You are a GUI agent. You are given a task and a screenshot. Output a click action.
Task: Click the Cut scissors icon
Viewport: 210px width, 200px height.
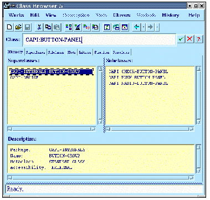click(x=39, y=27)
